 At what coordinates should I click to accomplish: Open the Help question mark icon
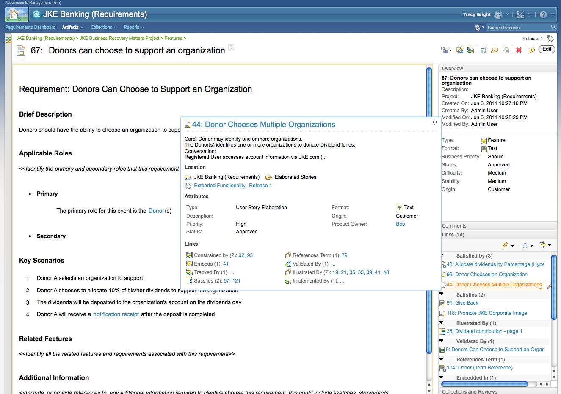pyautogui.click(x=543, y=15)
